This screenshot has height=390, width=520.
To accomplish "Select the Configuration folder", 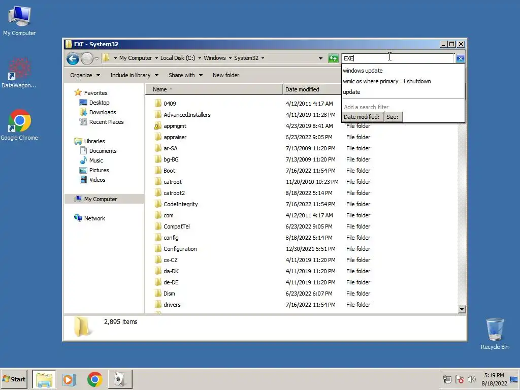I will coord(180,249).
